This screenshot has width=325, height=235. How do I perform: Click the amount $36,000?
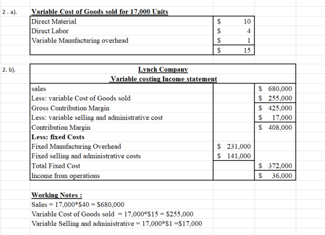(x=275, y=176)
